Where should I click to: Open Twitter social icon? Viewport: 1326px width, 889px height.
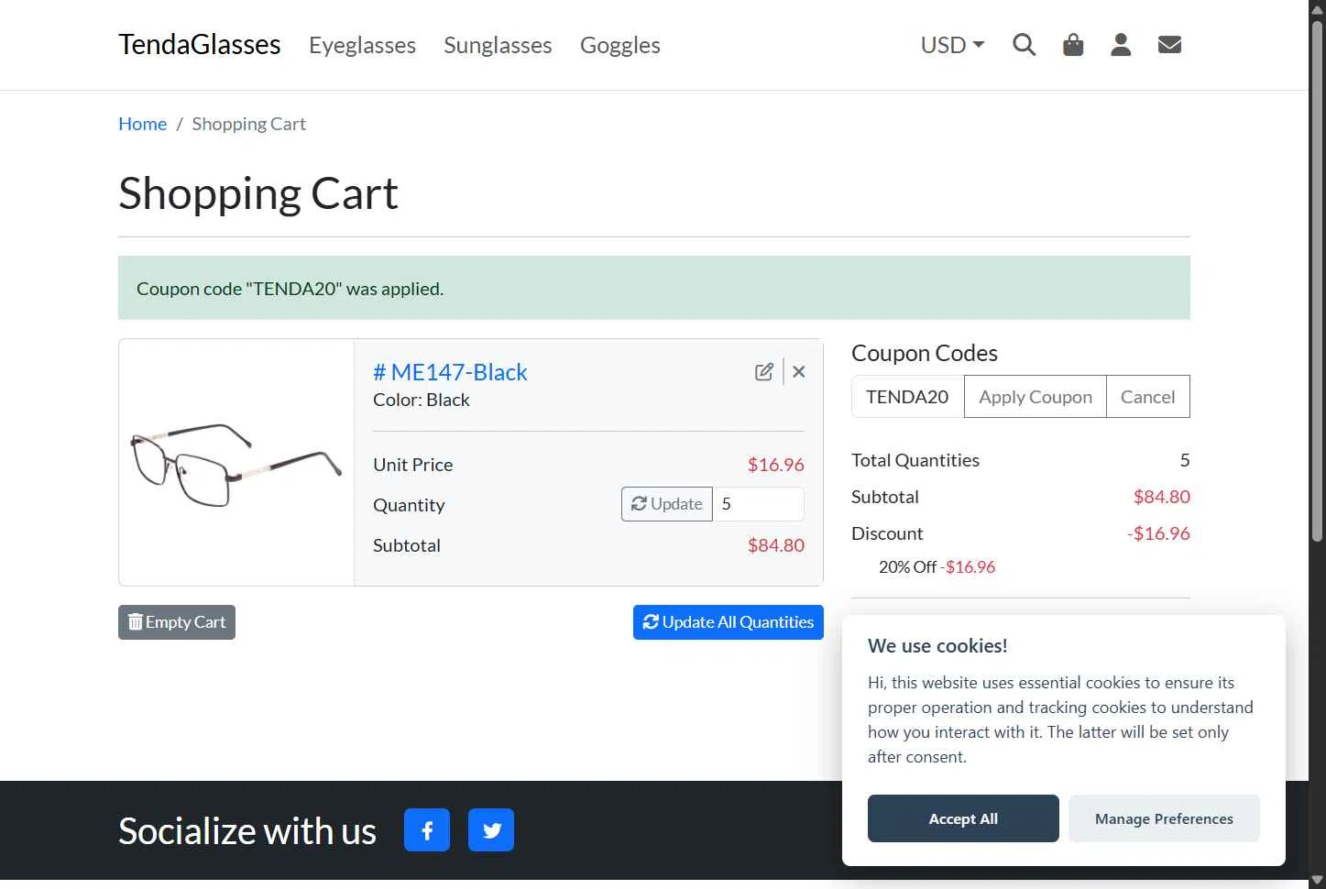[x=491, y=829]
